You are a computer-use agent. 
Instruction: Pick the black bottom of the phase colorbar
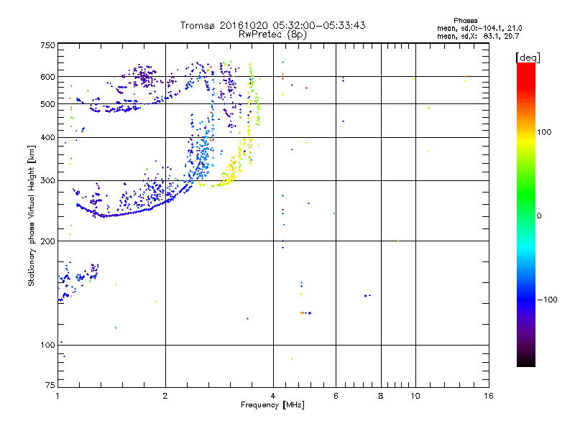pos(526,361)
